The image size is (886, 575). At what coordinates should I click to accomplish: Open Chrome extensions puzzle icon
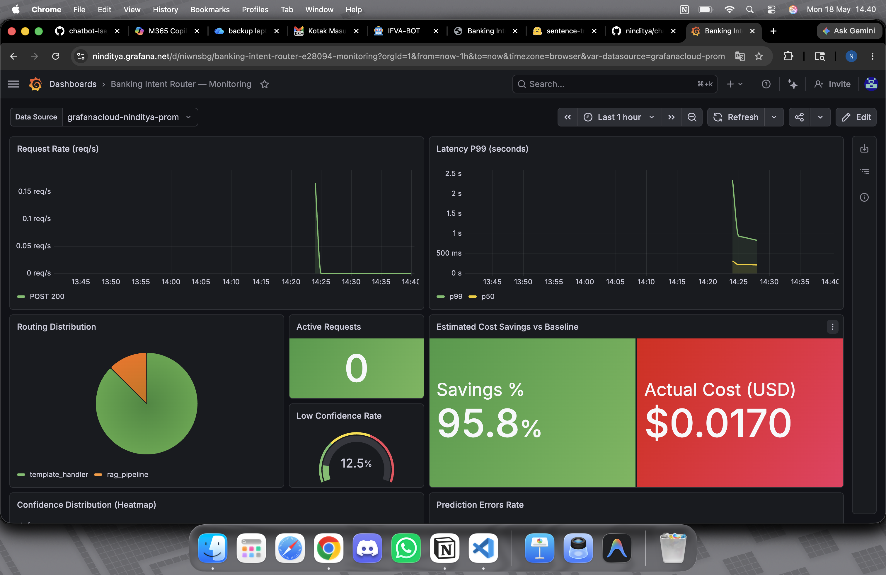(788, 56)
